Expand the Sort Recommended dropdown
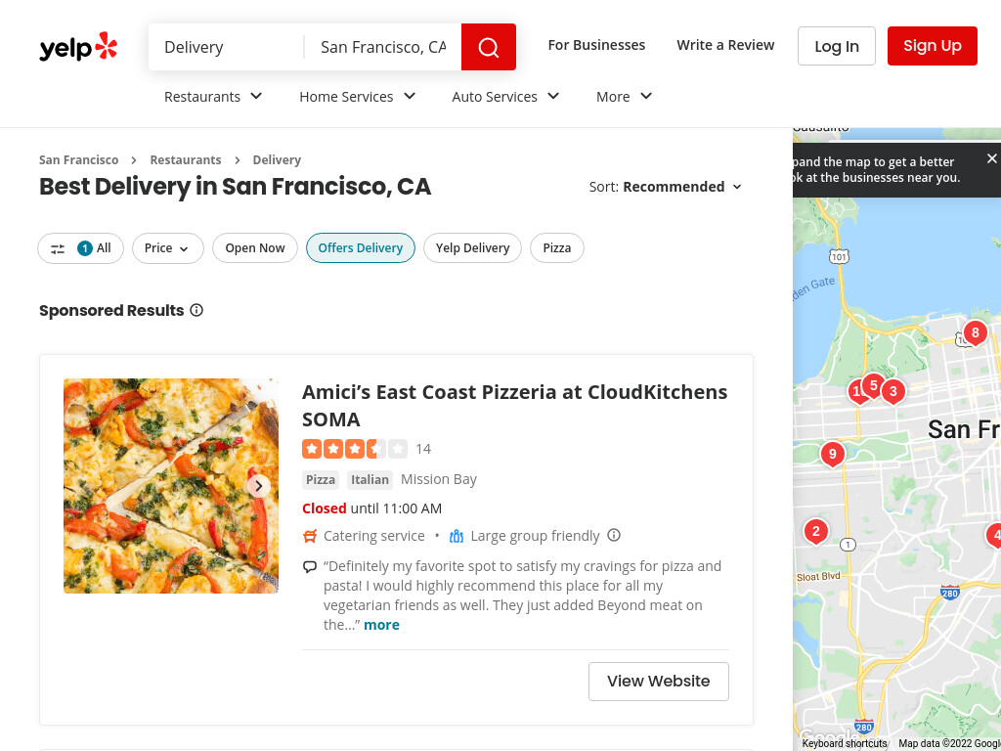The image size is (1001, 751). click(x=665, y=187)
